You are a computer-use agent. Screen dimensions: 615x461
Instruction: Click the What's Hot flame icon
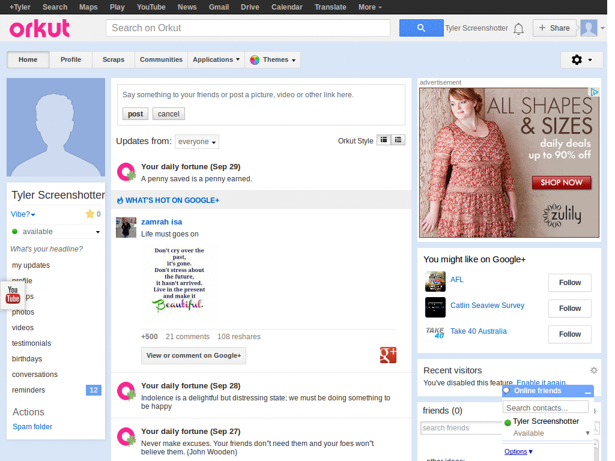click(x=120, y=200)
